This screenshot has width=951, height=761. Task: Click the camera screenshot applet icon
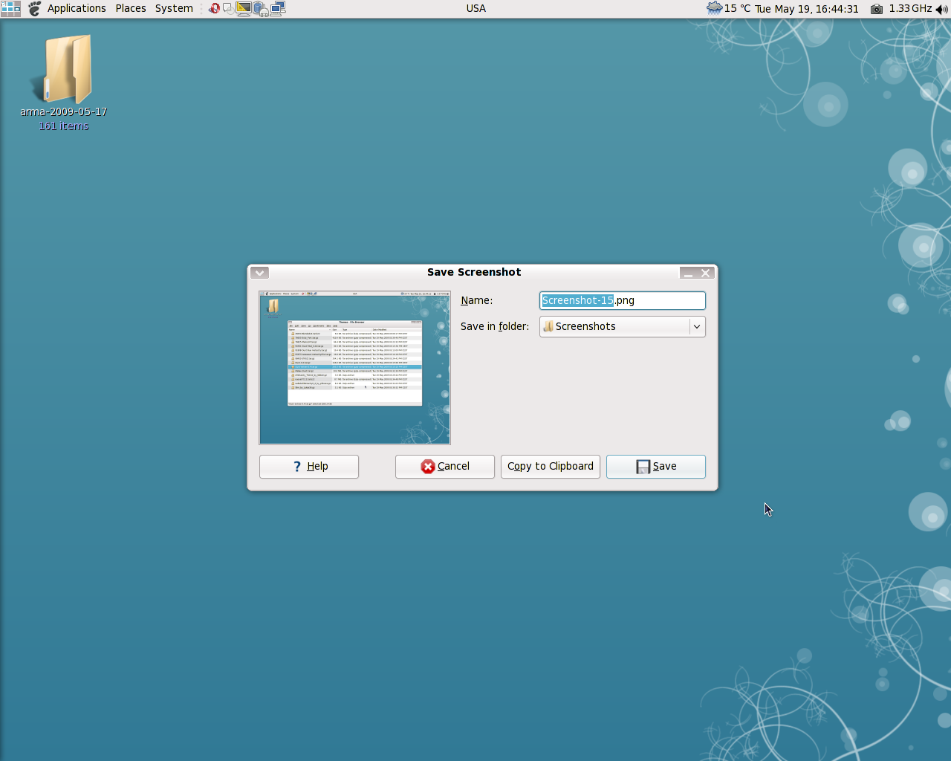pyautogui.click(x=877, y=9)
